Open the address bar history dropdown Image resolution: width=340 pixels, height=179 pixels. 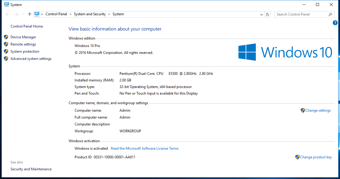261,14
